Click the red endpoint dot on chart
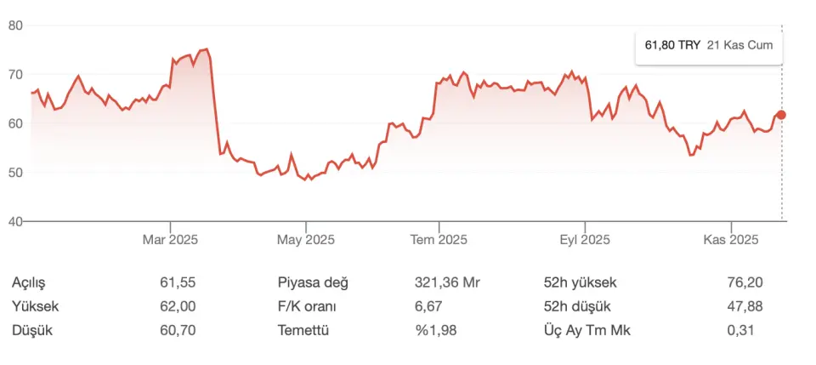 pyautogui.click(x=782, y=115)
